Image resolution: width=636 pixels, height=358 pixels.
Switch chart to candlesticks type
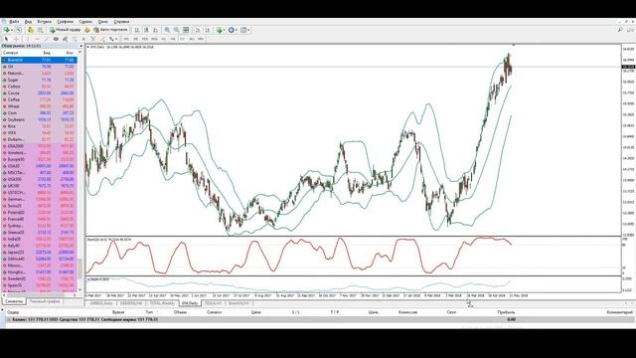[146, 30]
